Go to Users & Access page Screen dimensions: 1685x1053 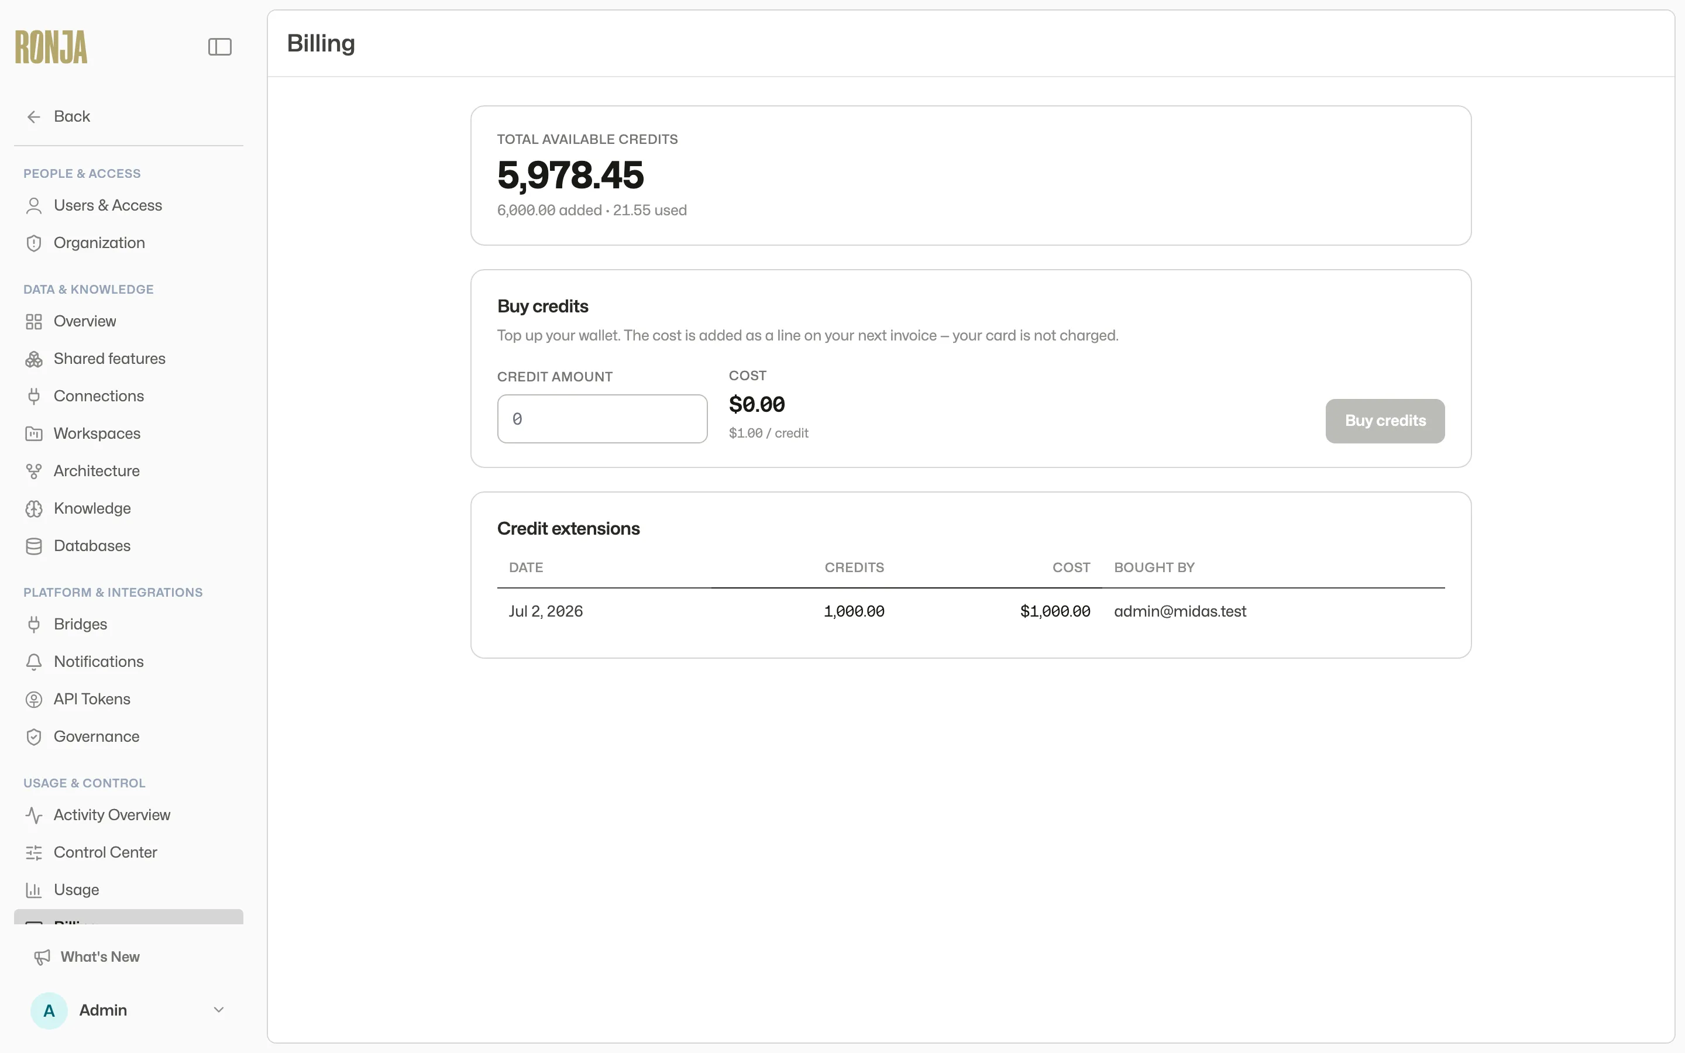[128, 205]
